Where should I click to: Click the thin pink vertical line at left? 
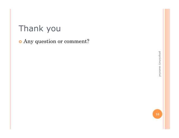10,69
